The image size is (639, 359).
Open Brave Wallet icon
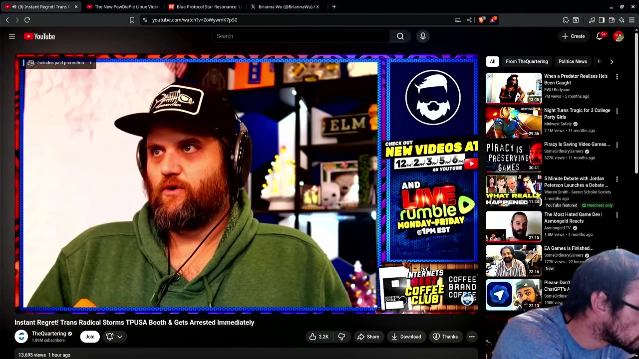[x=612, y=20]
